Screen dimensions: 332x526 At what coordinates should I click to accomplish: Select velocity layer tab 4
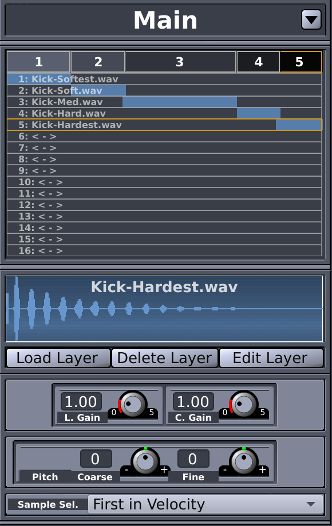258,62
